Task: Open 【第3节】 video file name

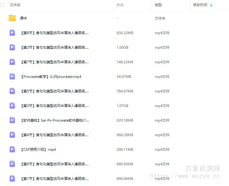Action: [x=55, y=106]
